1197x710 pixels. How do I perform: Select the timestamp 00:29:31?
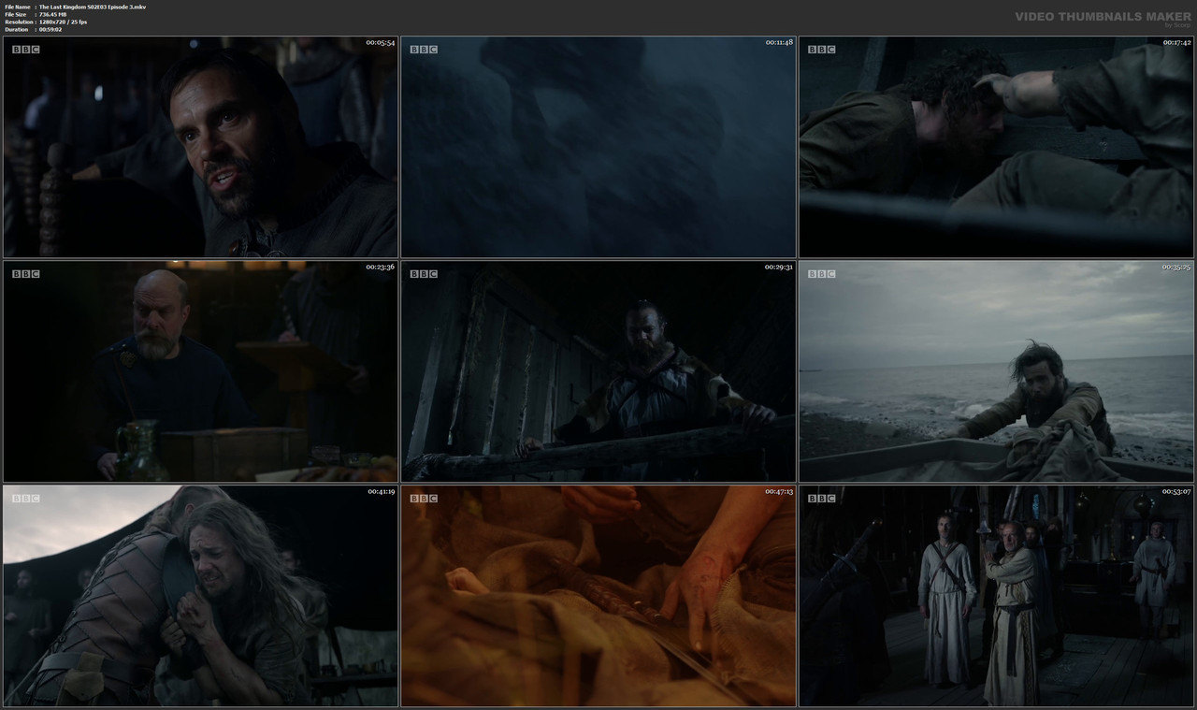tap(779, 267)
